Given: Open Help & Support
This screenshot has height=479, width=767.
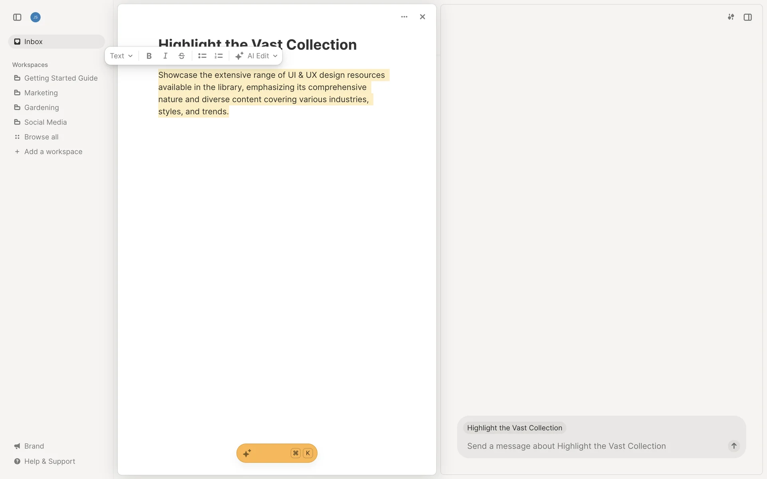Looking at the screenshot, I should (50, 461).
